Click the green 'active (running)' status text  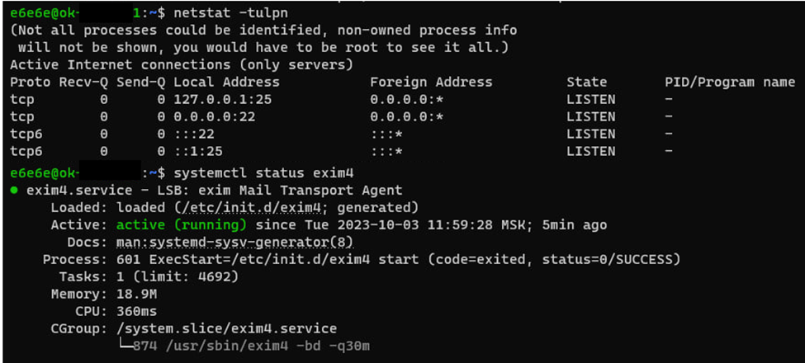click(182, 225)
